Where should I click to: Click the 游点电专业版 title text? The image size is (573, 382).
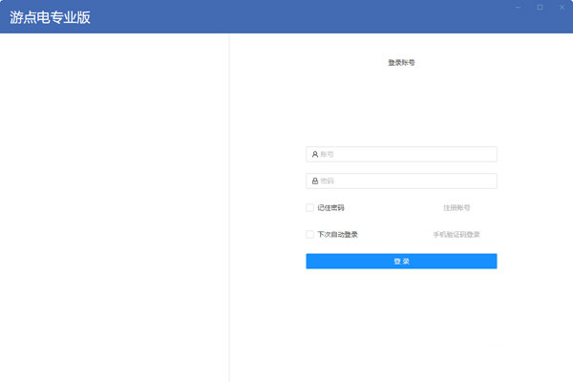point(50,17)
